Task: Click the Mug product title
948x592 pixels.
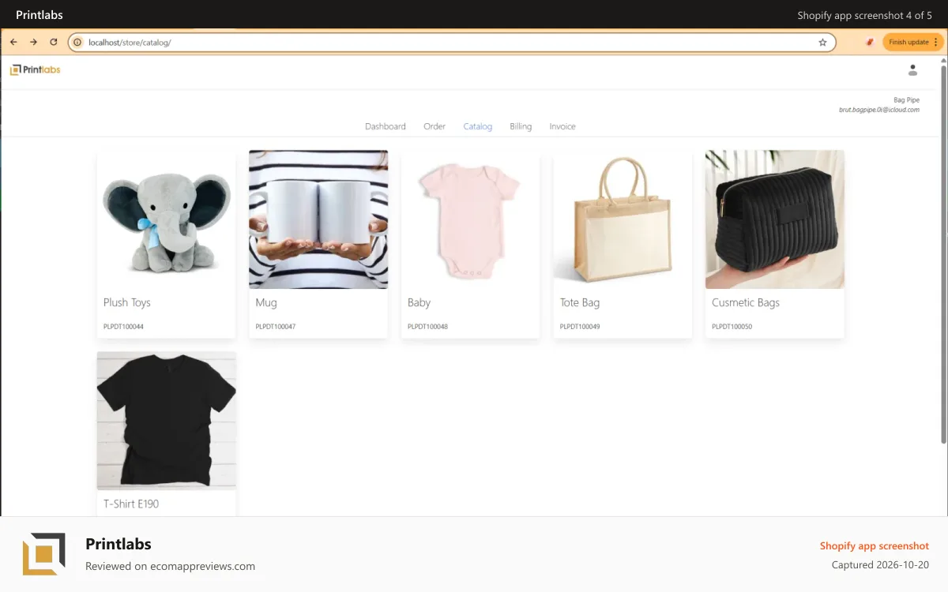Action: [x=266, y=303]
